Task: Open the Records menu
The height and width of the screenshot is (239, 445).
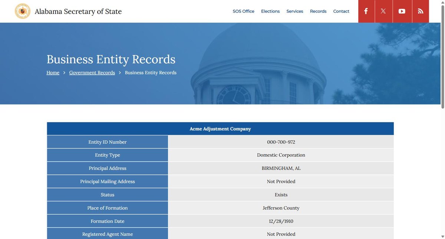Action: pos(318,11)
